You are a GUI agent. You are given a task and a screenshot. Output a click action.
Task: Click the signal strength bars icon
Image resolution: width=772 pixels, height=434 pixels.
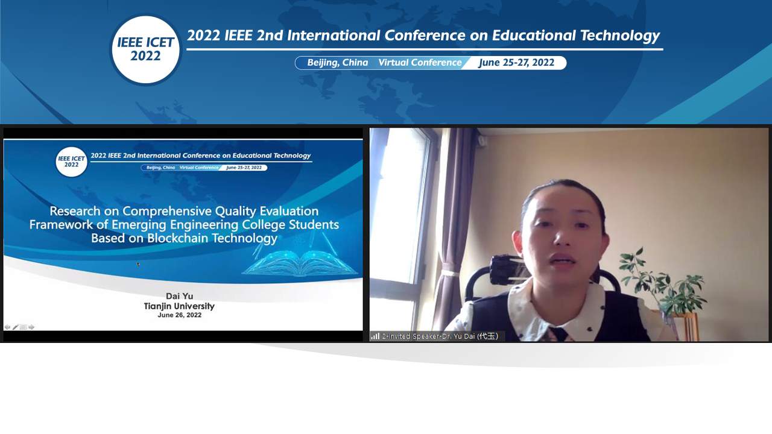point(375,336)
